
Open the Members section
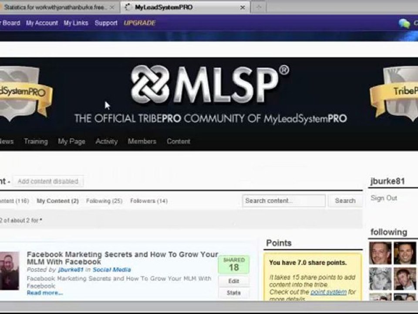click(142, 141)
